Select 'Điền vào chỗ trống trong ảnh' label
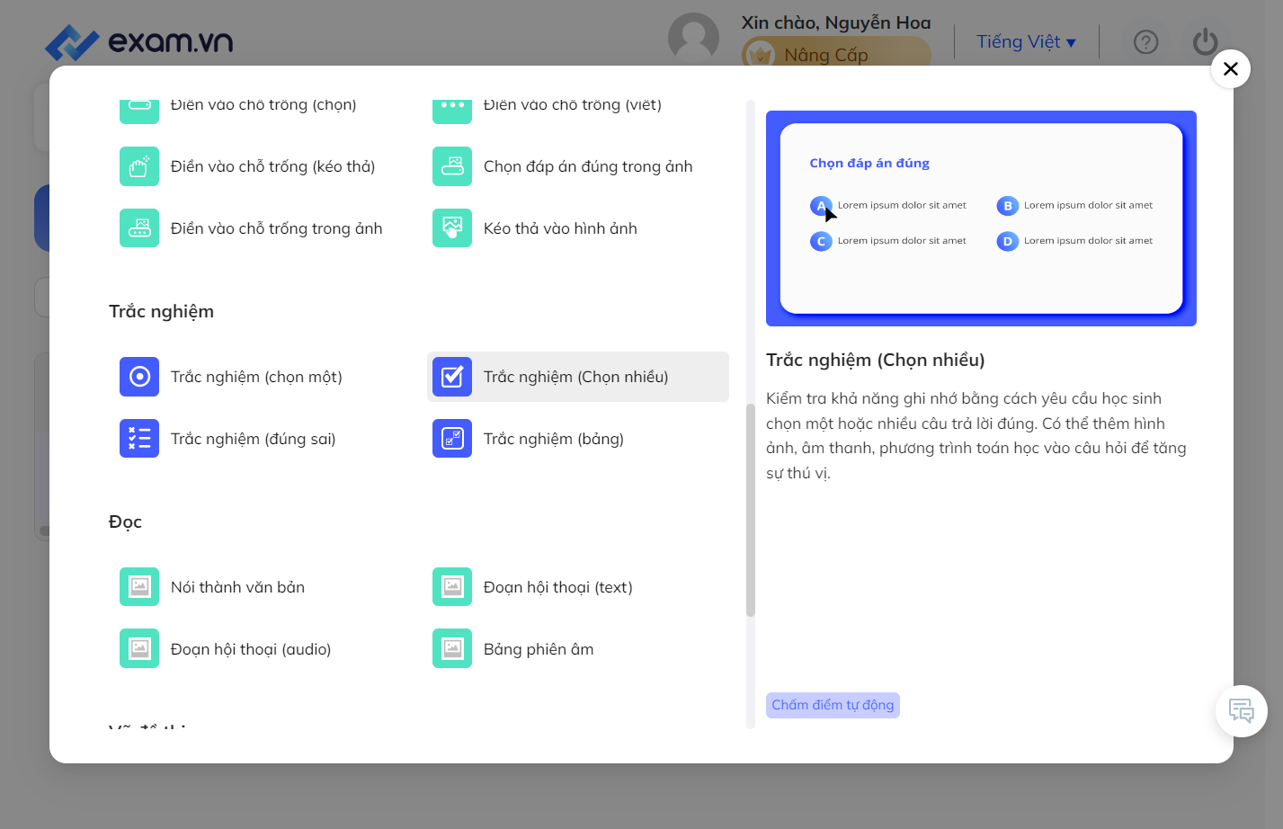This screenshot has height=829, width=1283. click(x=277, y=228)
